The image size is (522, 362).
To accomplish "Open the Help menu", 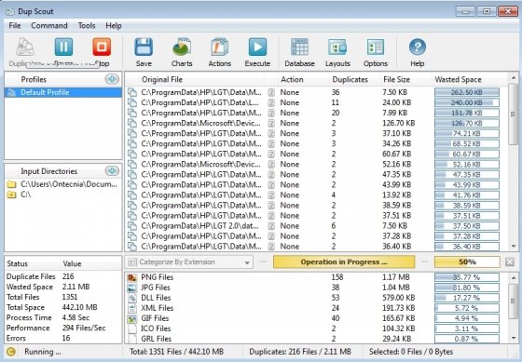I will click(114, 26).
